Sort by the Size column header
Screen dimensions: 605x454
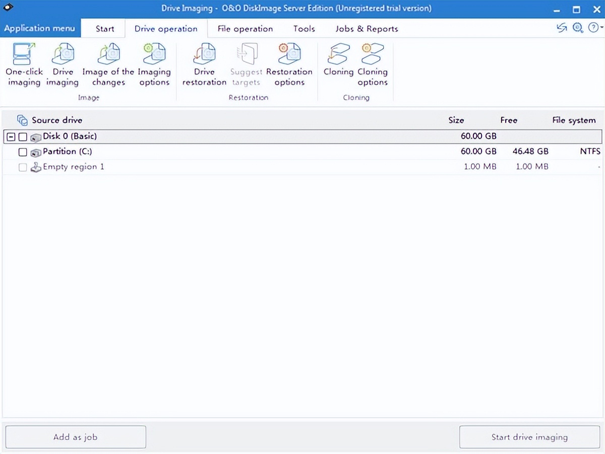pyautogui.click(x=456, y=120)
